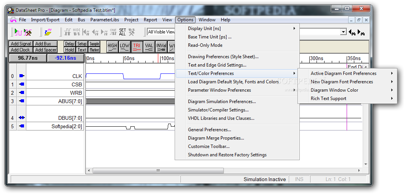
Task: Toggle the red TRI state button
Action: pyautogui.click(x=137, y=47)
